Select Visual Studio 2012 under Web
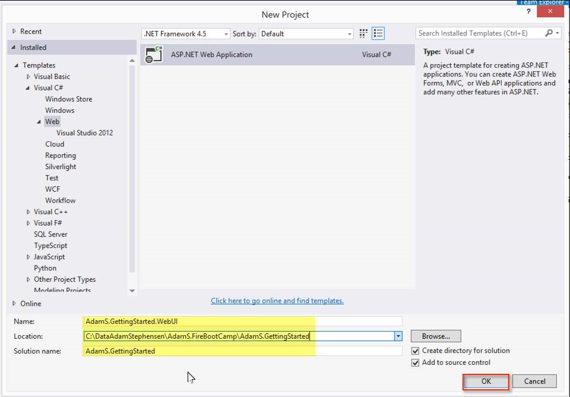 (84, 133)
